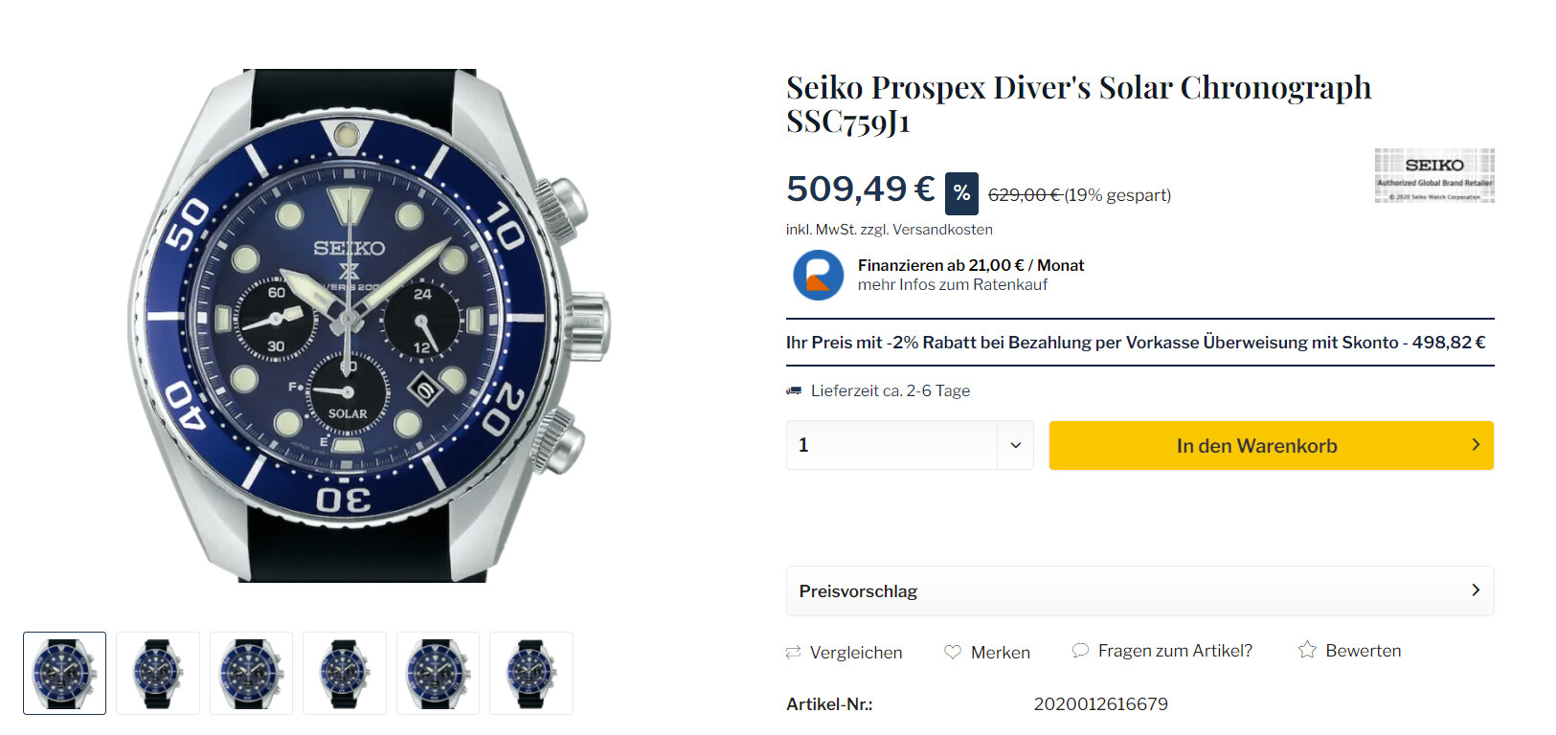This screenshot has height=735, width=1556.
Task: Click the star icon next to Bewerten
Action: [x=1307, y=651]
